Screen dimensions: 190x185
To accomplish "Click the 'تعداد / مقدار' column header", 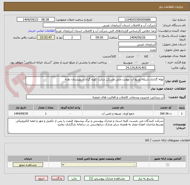I will click(x=46, y=107).
